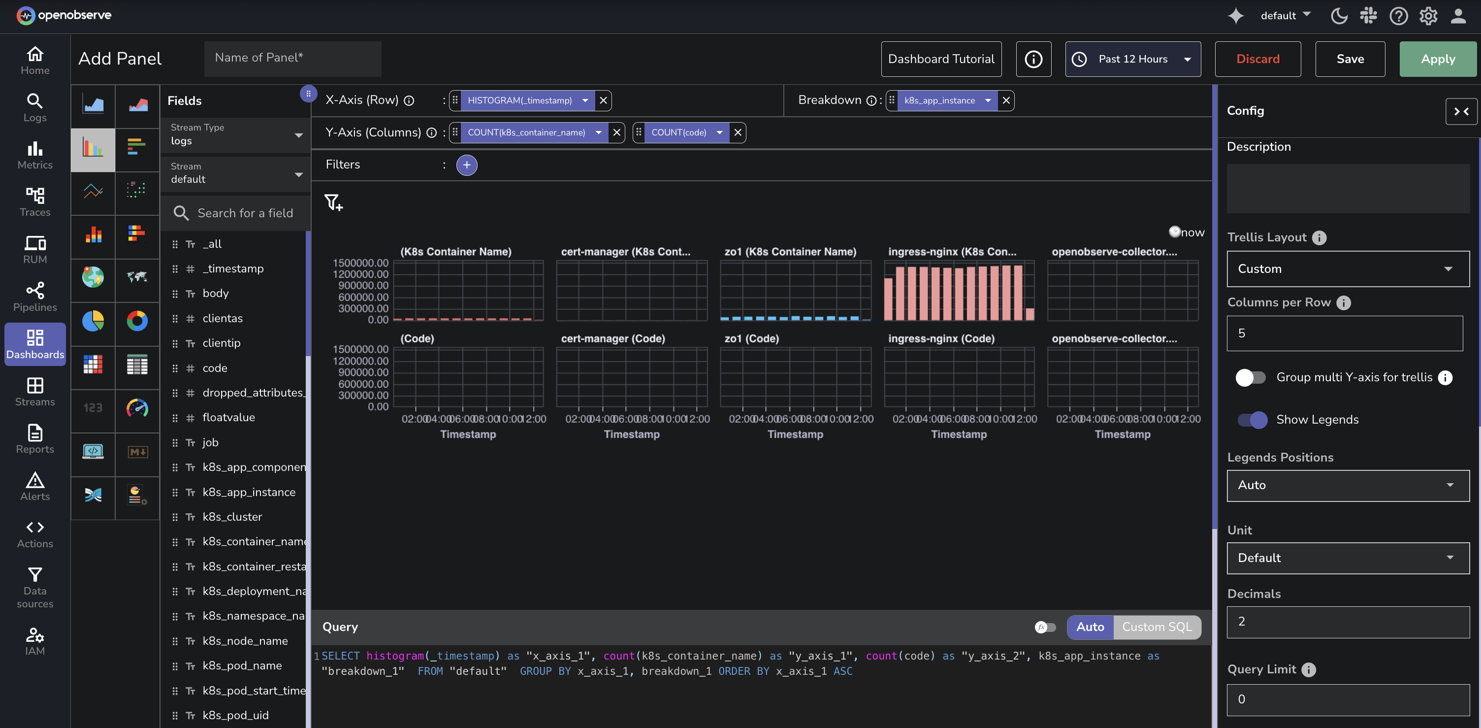Choose the scatter chart type icon

(x=137, y=190)
